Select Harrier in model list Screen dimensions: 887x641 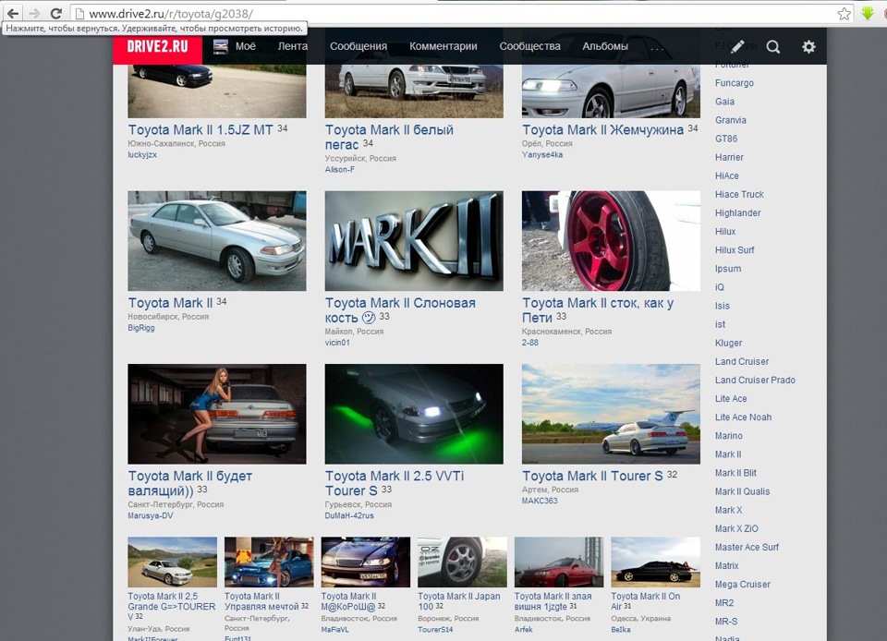point(729,157)
